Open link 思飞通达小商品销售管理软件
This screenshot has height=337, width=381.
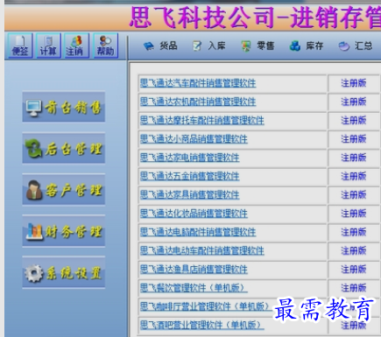tap(194, 139)
